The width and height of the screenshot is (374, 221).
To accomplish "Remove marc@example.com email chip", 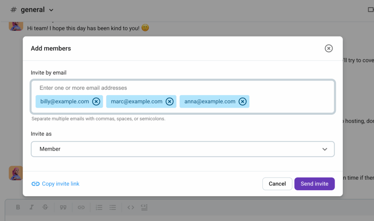I will (x=169, y=102).
